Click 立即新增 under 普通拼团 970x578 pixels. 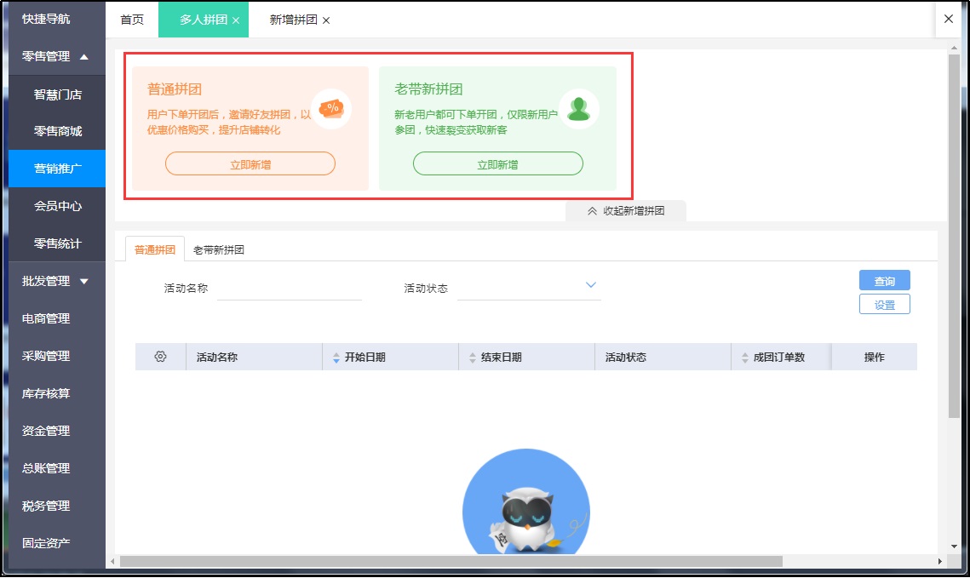[x=250, y=163]
